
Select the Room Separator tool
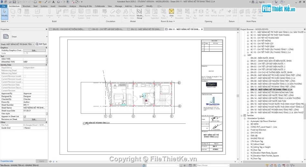(x=155, y=14)
